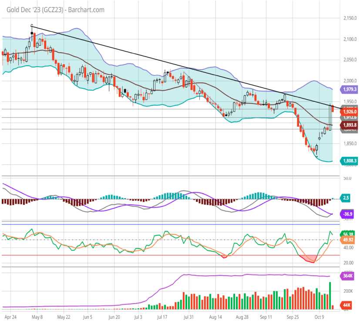Click the May 8 date label
This screenshot has height=321, width=360.
38,318
